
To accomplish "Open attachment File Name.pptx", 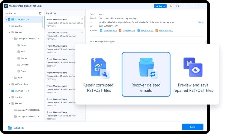I will 166,31.
